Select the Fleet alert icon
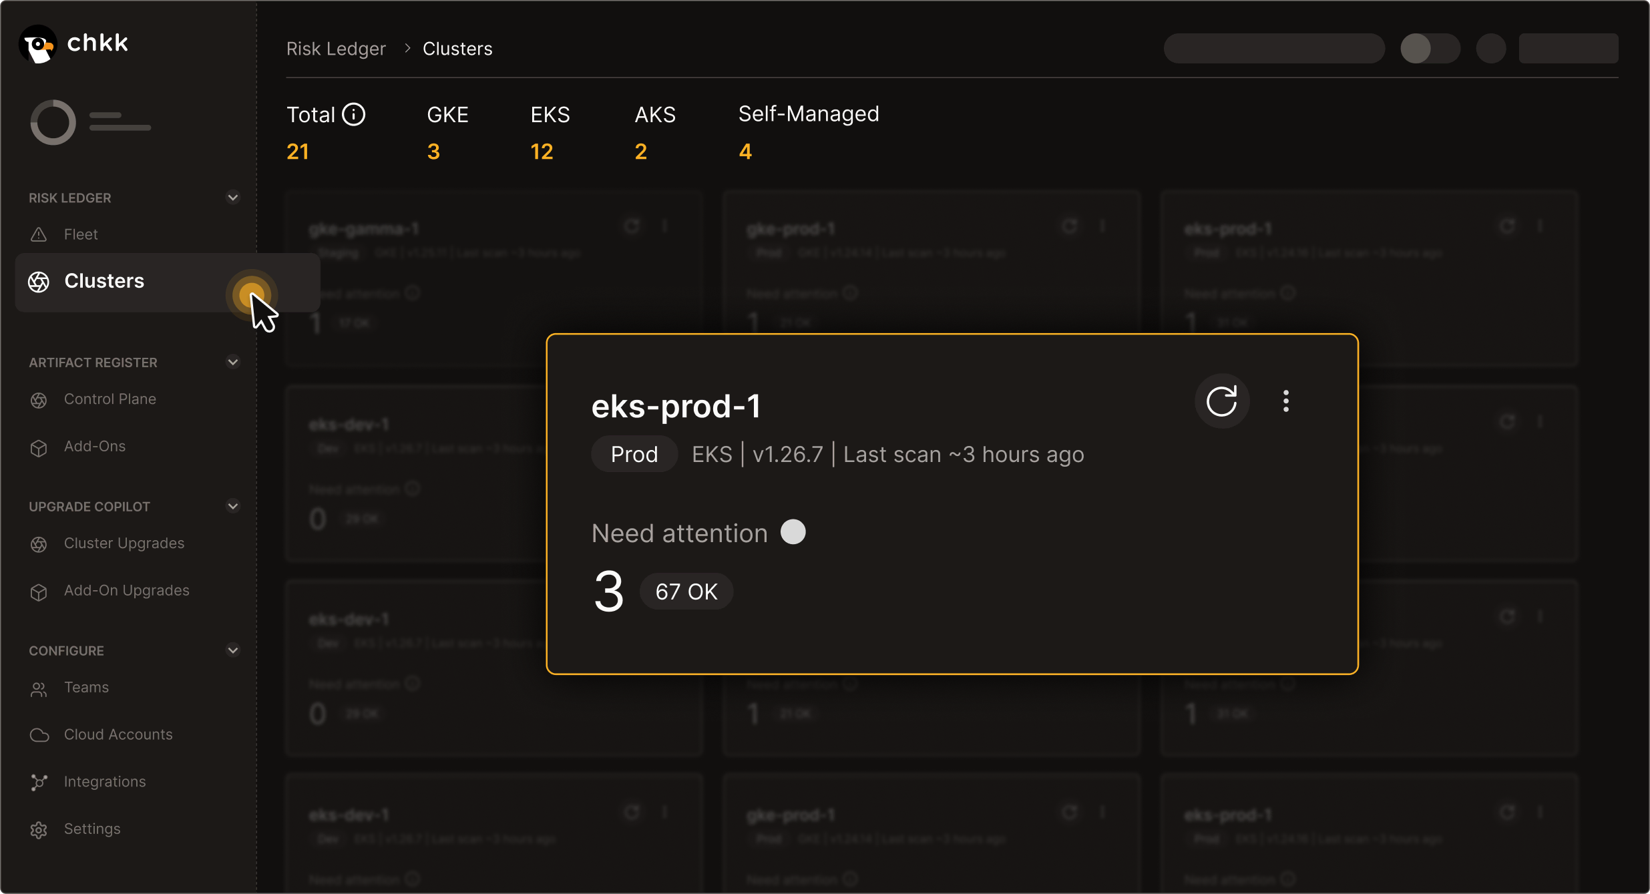This screenshot has width=1650, height=894. click(39, 234)
